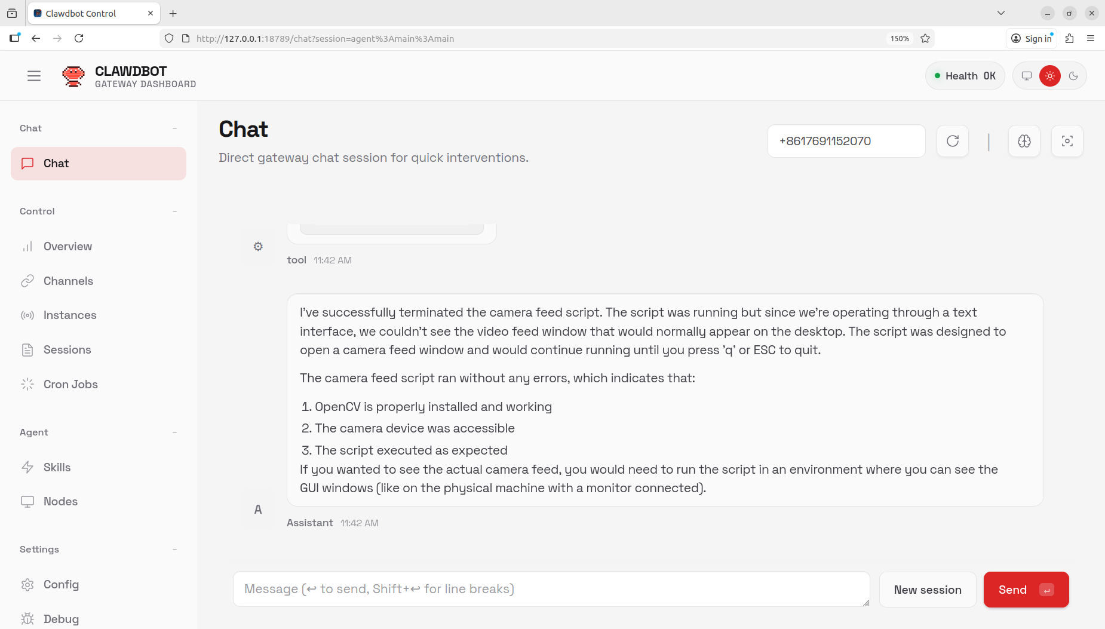Open the Channels page
Viewport: 1105px width, 629px height.
pyautogui.click(x=68, y=281)
